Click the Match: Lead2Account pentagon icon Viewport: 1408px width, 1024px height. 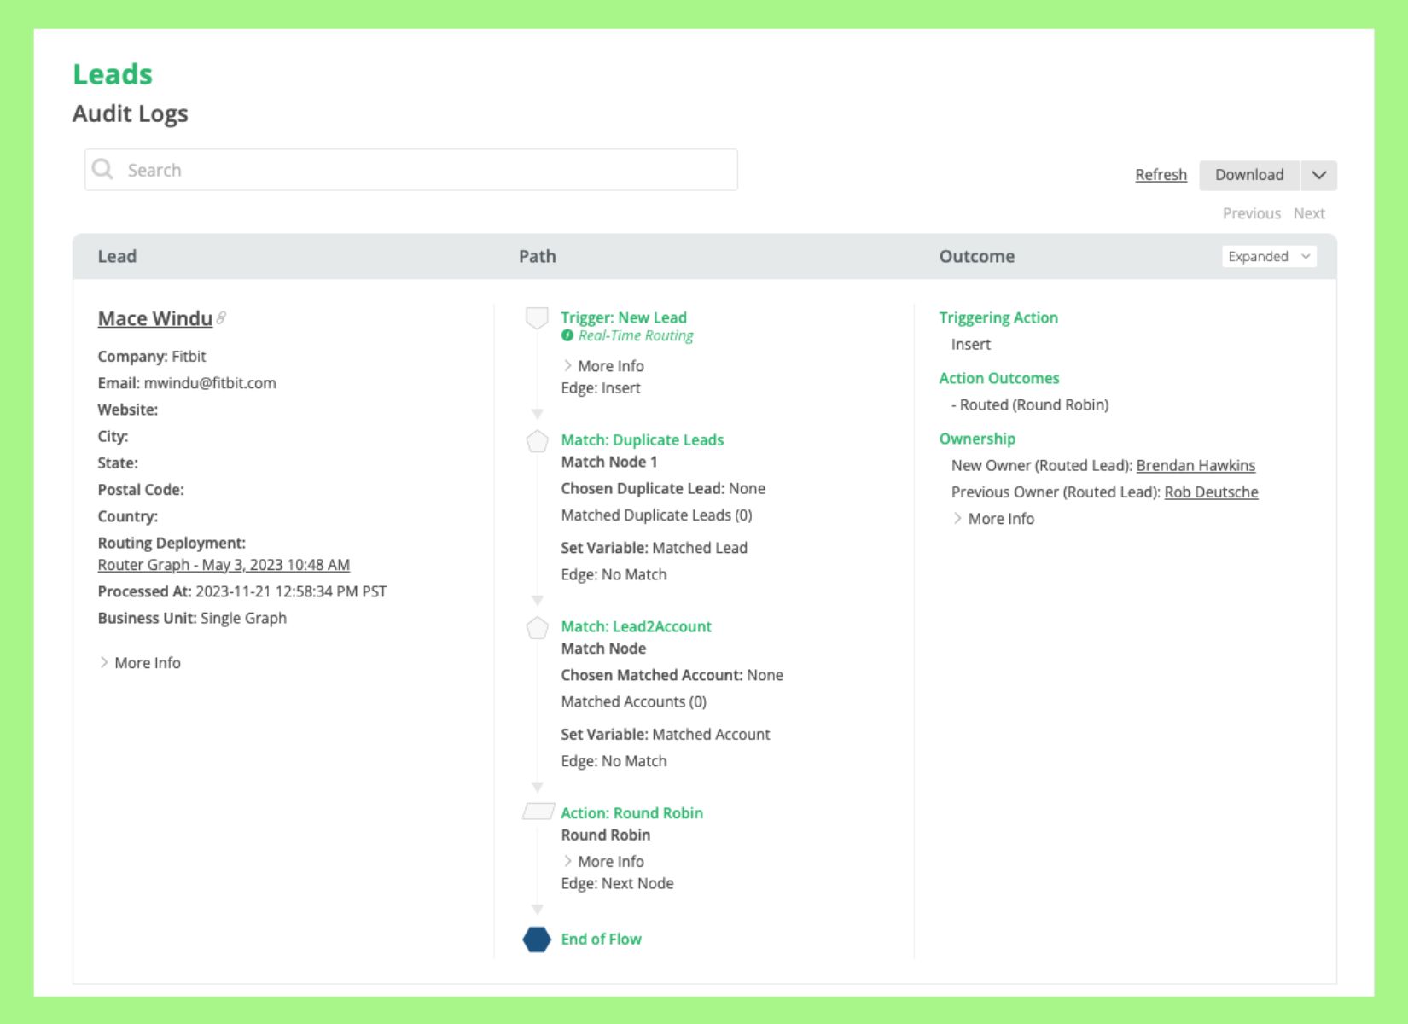tap(536, 629)
